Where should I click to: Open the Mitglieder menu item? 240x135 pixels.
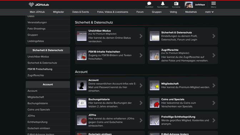(59, 12)
